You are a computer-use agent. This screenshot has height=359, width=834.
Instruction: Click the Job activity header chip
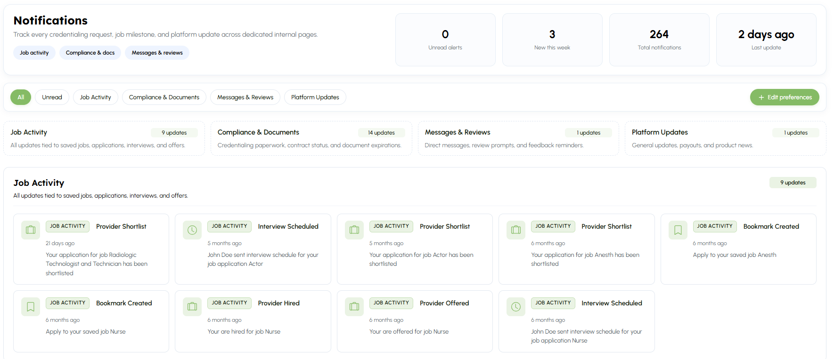(x=34, y=53)
